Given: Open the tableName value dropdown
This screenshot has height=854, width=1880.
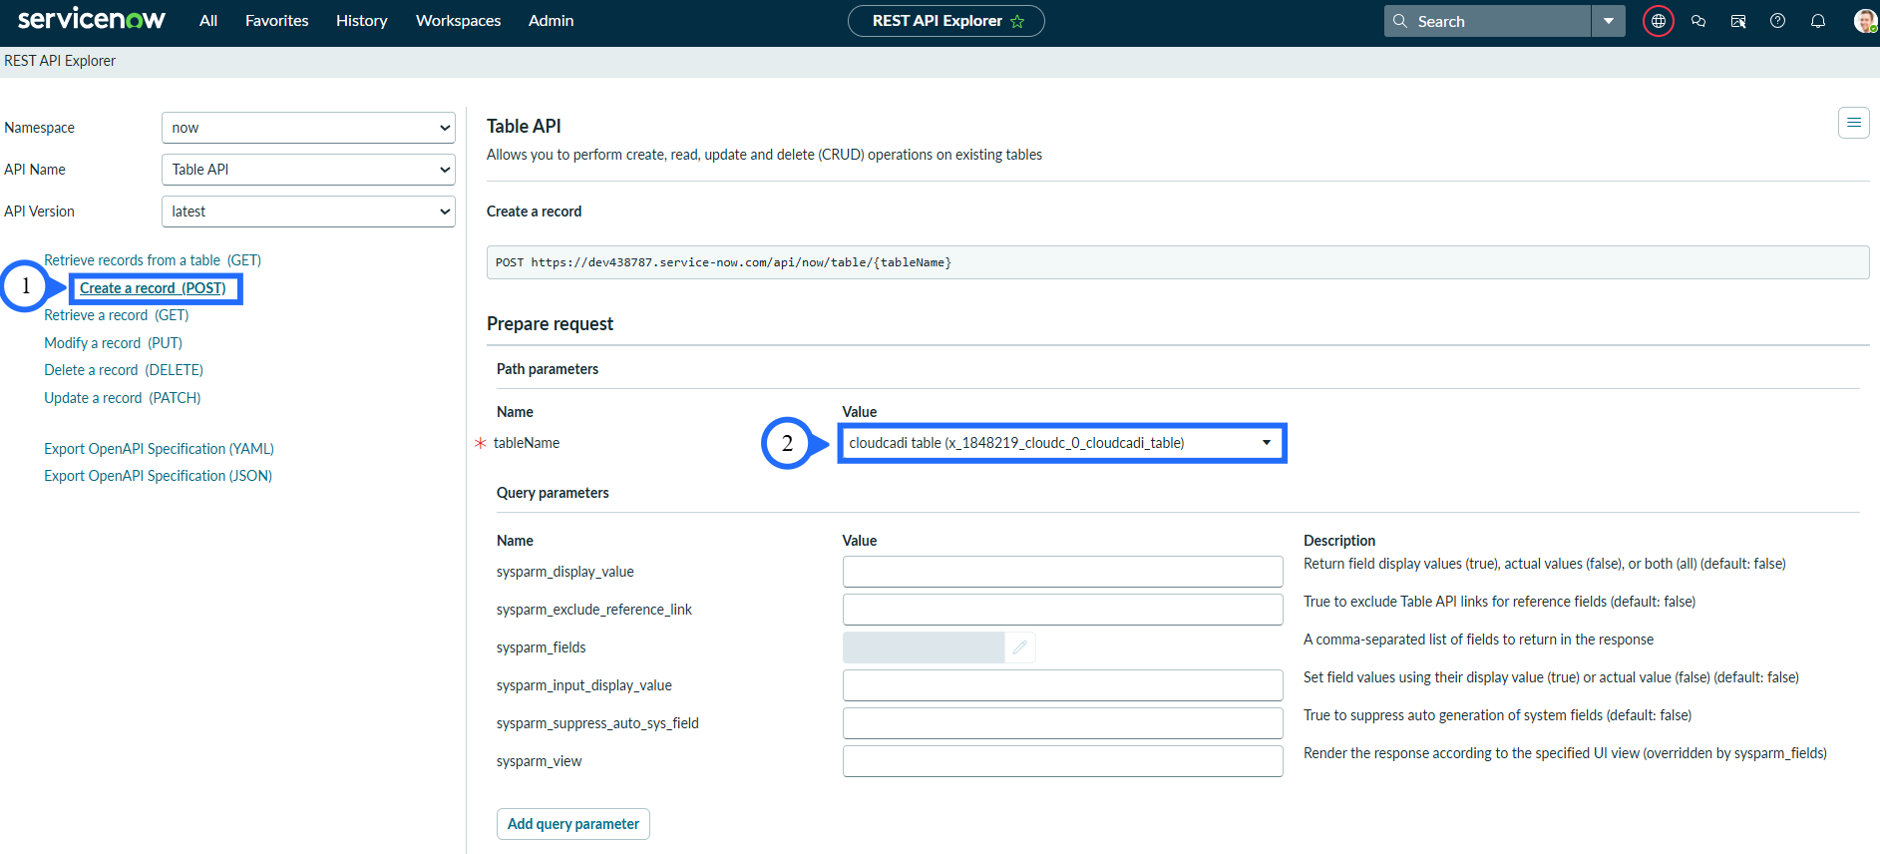Looking at the screenshot, I should 1062,443.
